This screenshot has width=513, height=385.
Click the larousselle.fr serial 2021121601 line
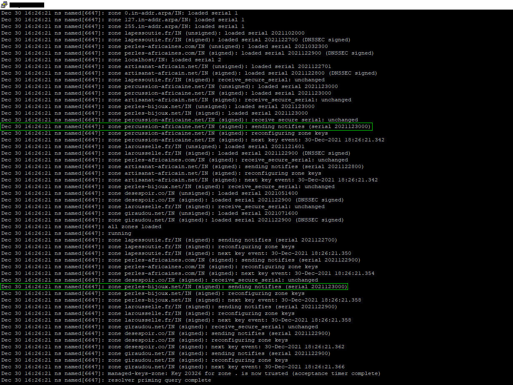[153, 146]
